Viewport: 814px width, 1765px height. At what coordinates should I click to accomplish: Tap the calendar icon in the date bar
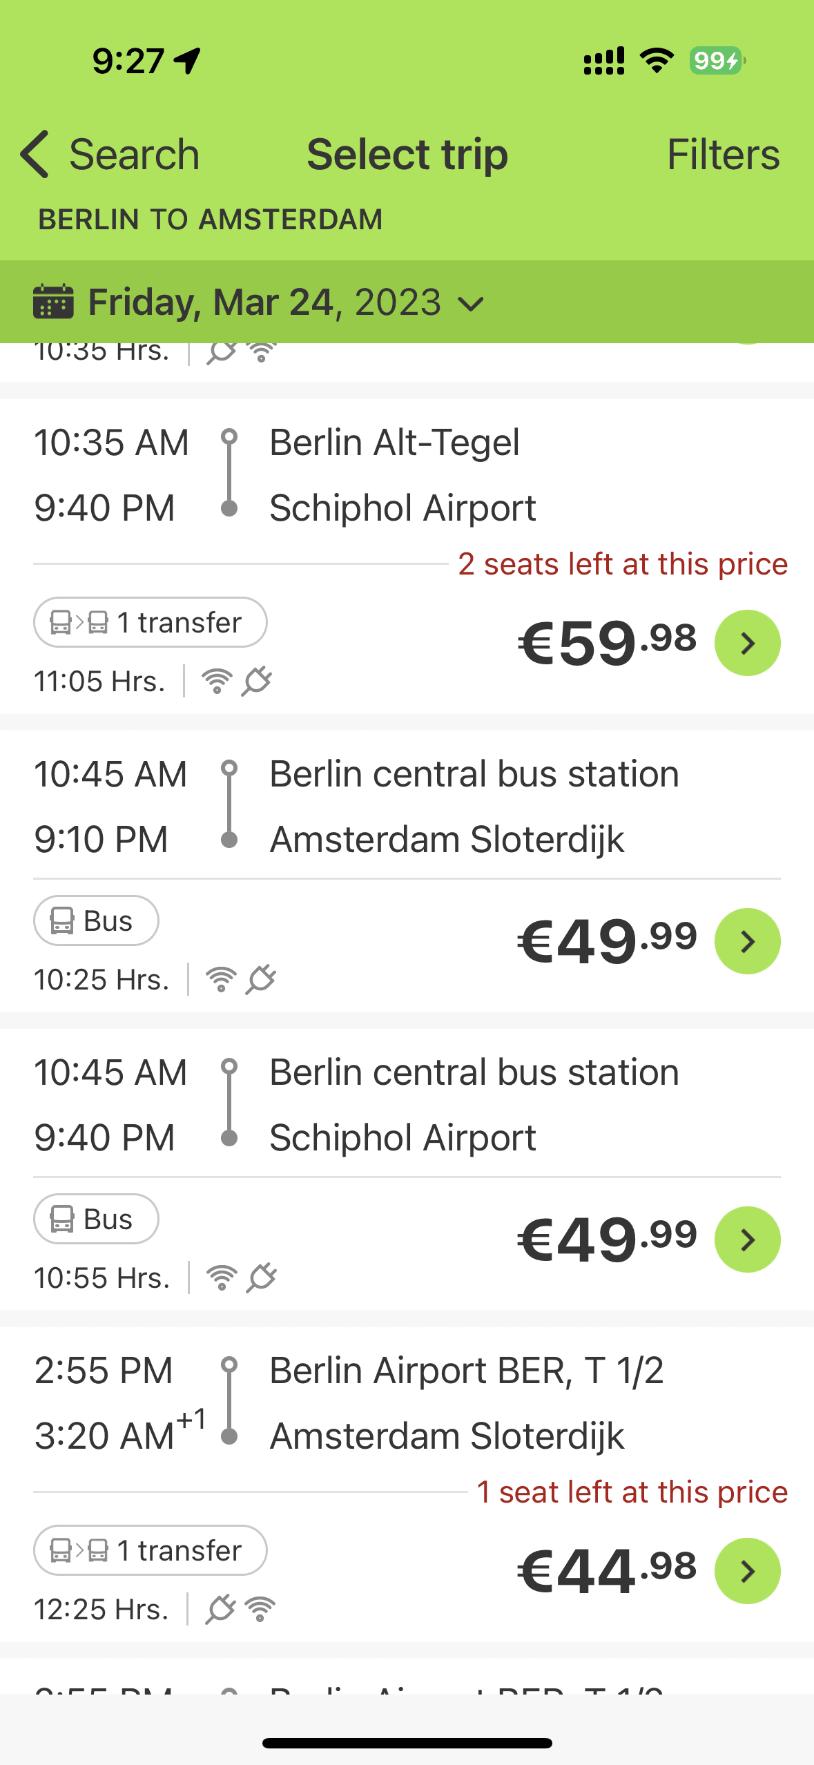[x=53, y=302]
